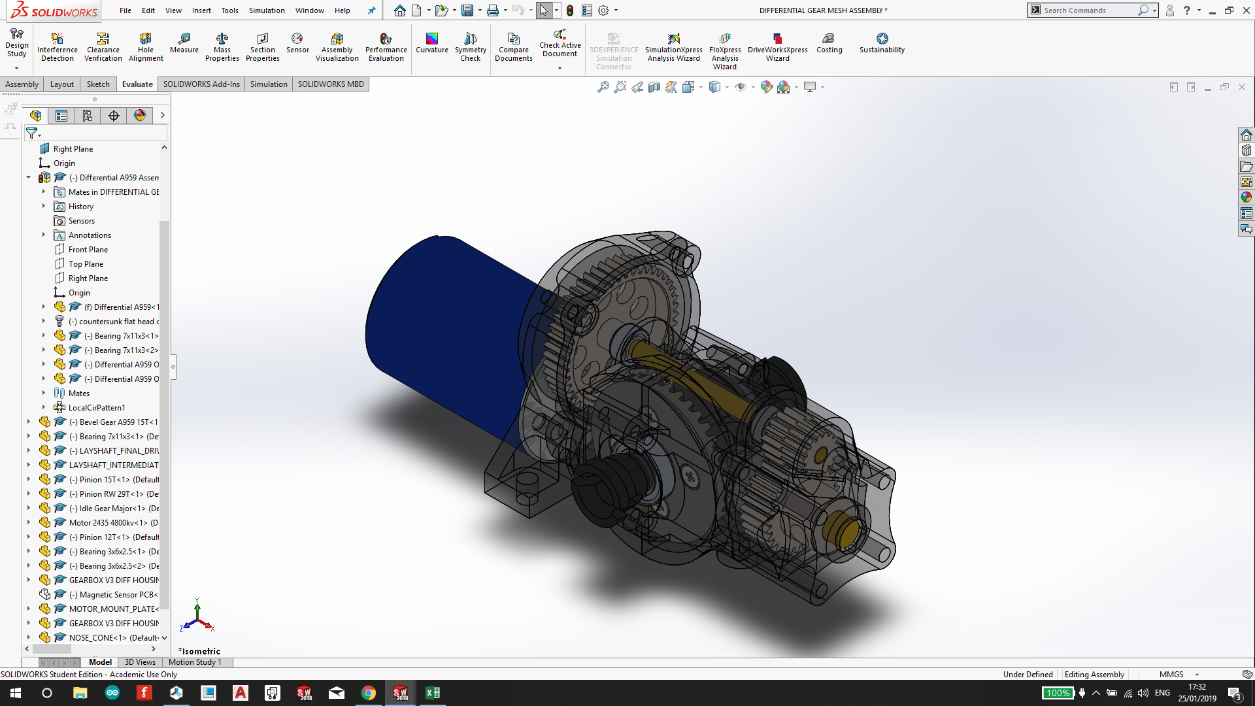Switch to FeatureManager design tree tab
1255x706 pixels.
pos(35,116)
